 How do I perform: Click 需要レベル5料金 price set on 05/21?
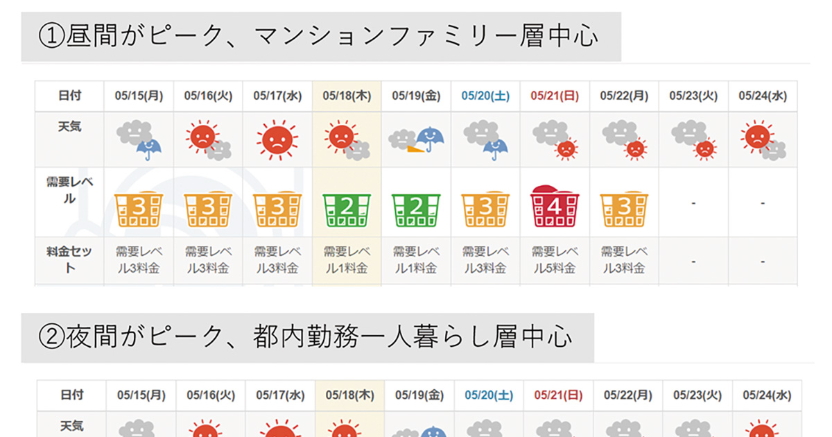[555, 260]
